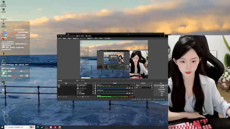Toggle the lock on the display capture source
Screen dimensions: 230x129
pos(95,94)
